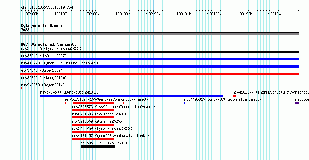Screen dimensions: 309x160
Task: Open nsv4495810 (gnomADStructuralVariants) label
Action: (223, 99)
